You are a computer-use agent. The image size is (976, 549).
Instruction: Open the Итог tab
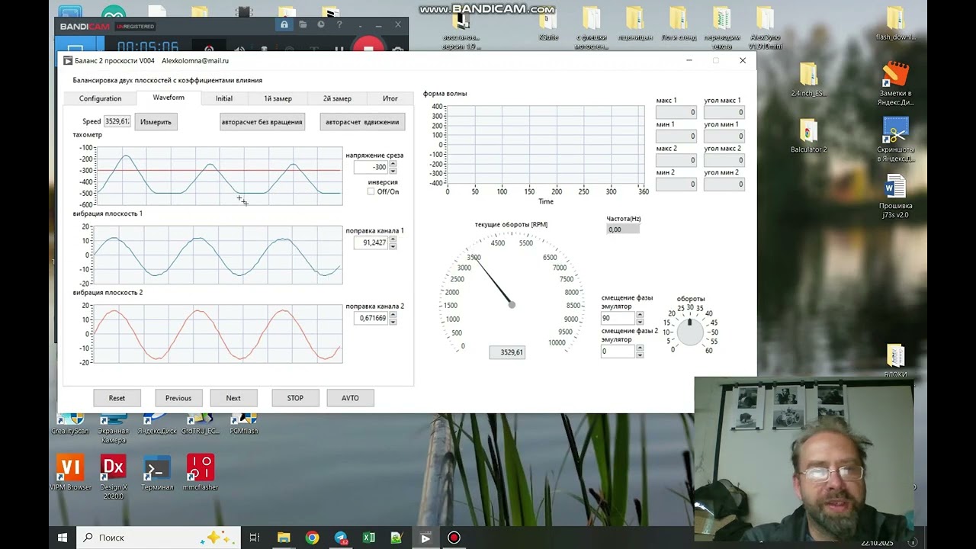(390, 98)
